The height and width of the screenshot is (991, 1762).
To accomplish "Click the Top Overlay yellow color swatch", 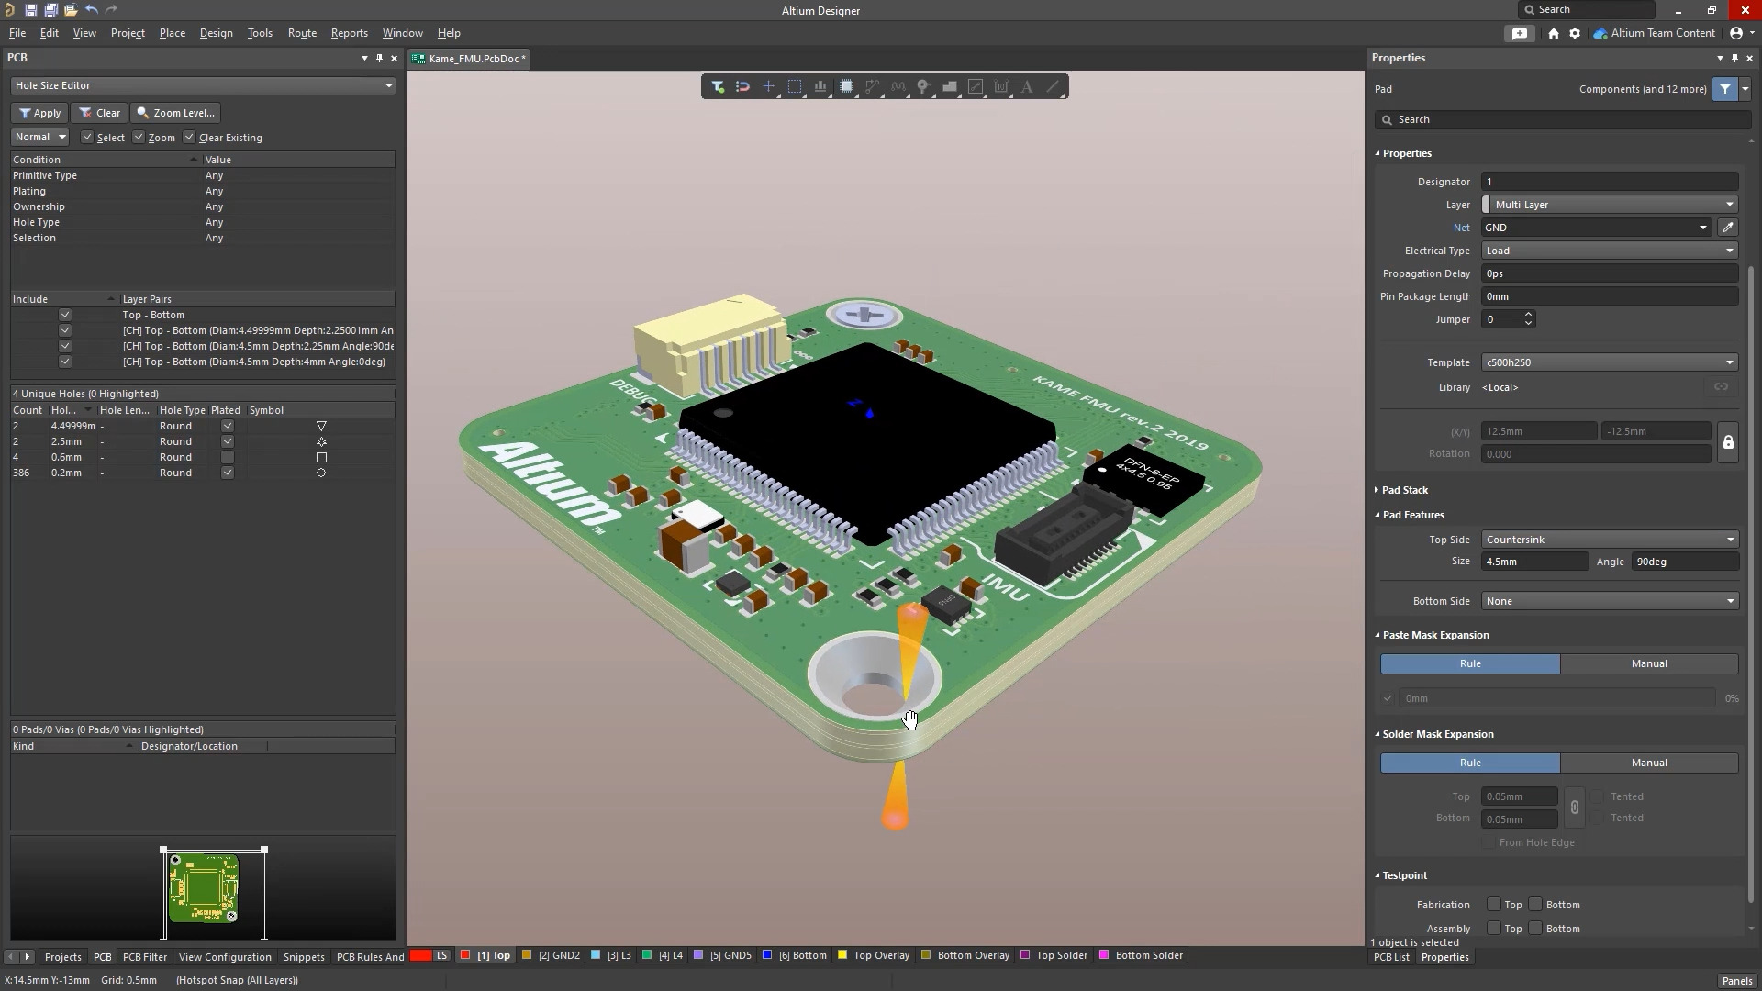I will pyautogui.click(x=842, y=955).
